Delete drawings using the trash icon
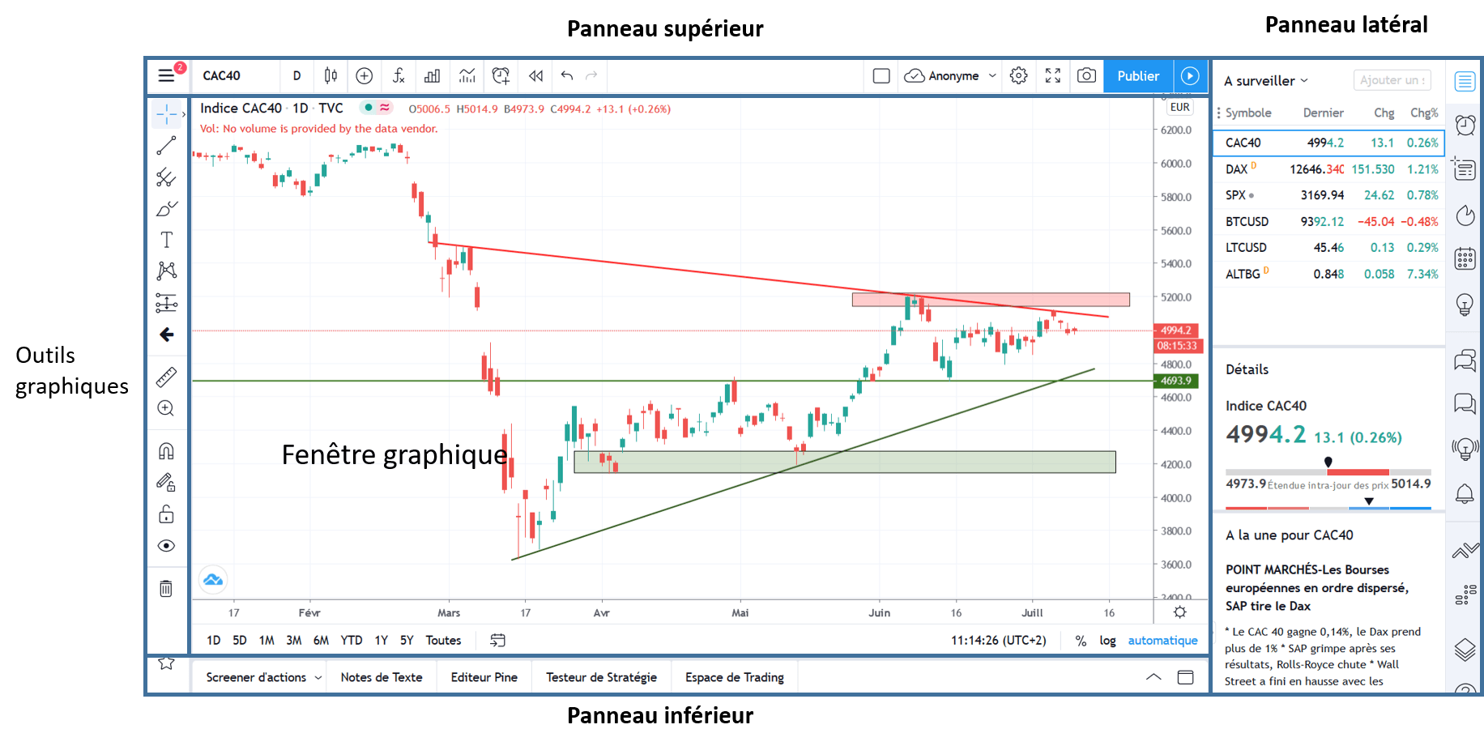Viewport: 1484px width, 746px height. [x=166, y=589]
